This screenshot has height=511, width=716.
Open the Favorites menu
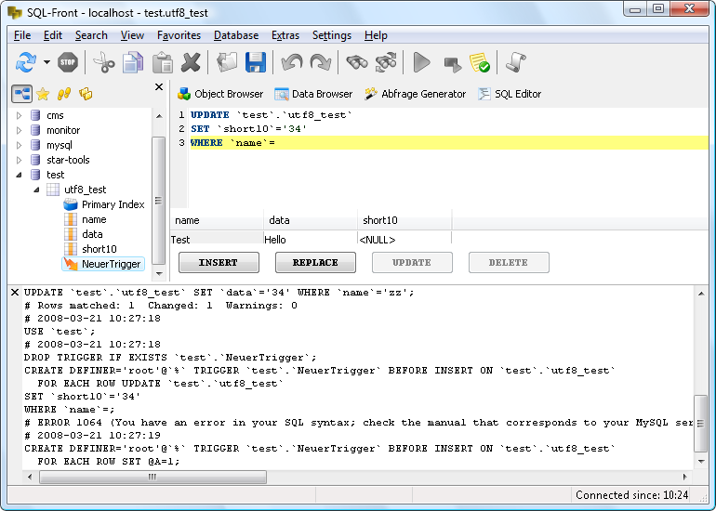tap(179, 35)
